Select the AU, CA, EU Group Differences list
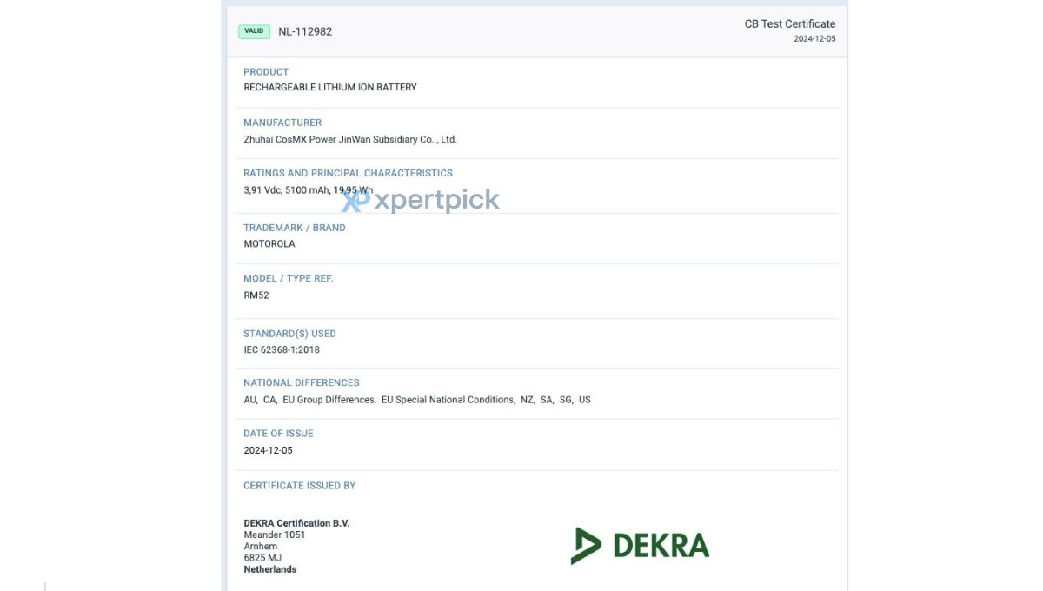1043x591 pixels. 417,400
